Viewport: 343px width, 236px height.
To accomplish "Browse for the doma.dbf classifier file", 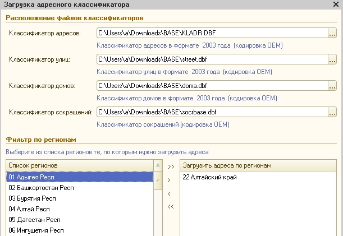I will point(332,86).
